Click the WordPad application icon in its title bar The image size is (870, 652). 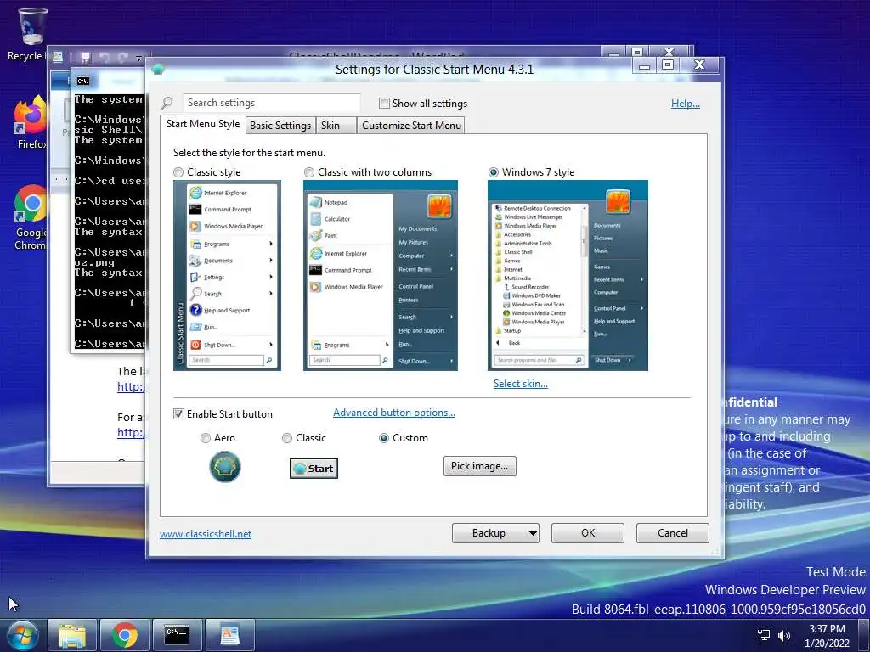58,57
